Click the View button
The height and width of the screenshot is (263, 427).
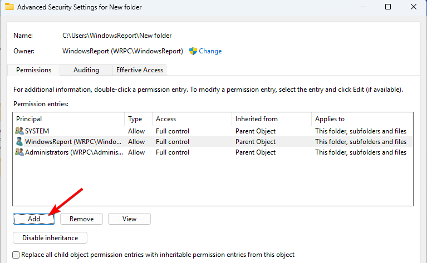129,219
